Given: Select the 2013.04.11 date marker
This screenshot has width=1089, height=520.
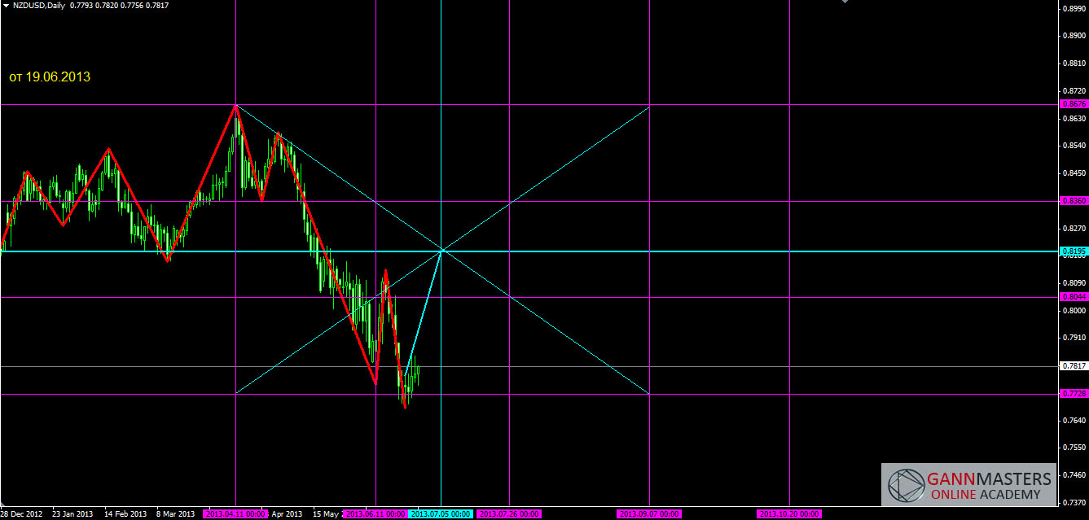Looking at the screenshot, I should click(x=235, y=514).
